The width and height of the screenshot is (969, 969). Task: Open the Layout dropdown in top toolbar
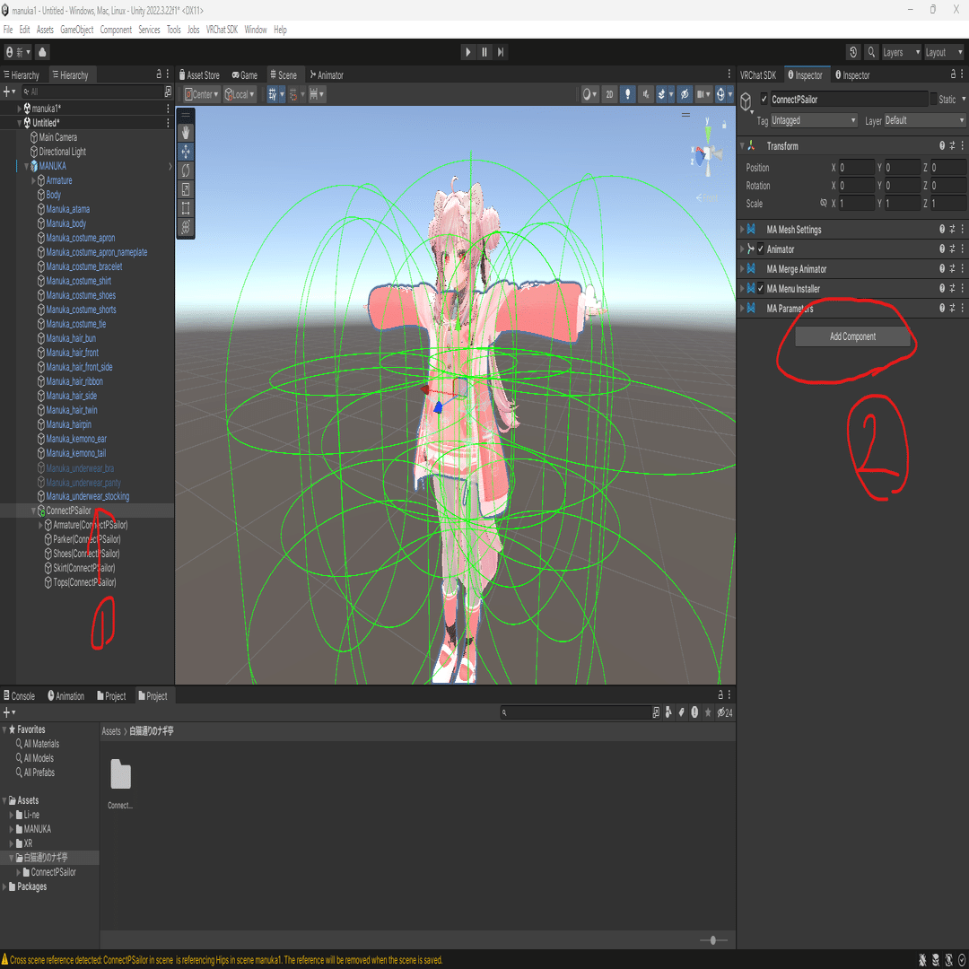[x=944, y=53]
